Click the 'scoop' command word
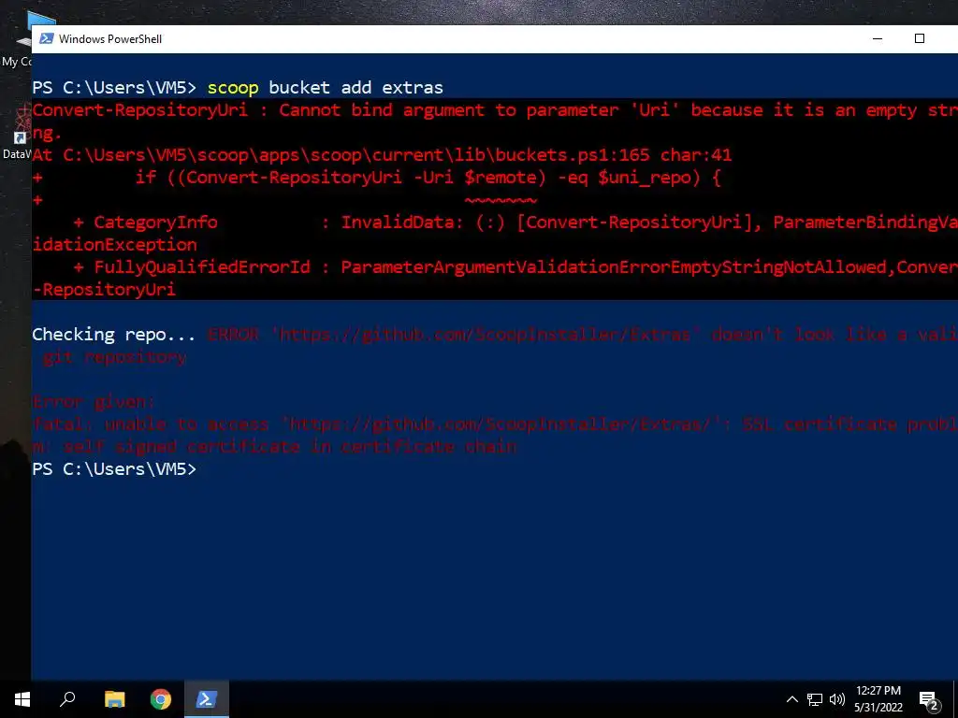This screenshot has height=718, width=958. 233,87
